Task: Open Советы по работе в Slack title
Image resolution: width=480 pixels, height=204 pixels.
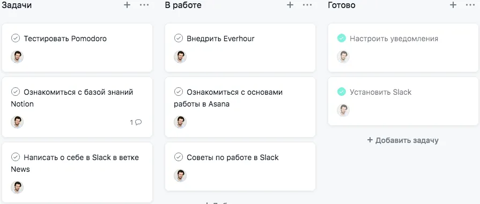Action: point(233,157)
